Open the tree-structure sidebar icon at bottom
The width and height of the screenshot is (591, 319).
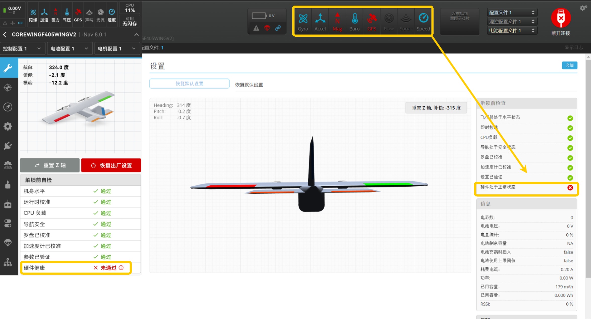(x=8, y=262)
